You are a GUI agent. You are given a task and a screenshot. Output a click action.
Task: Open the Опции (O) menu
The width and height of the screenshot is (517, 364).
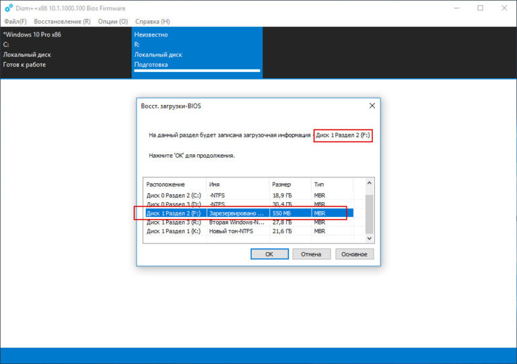(112, 22)
